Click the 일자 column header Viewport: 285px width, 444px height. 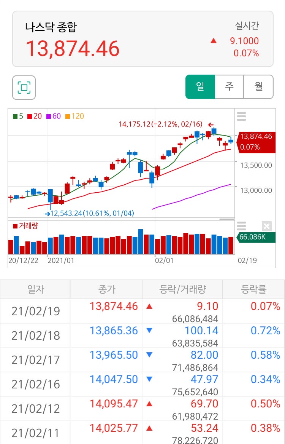(35, 289)
